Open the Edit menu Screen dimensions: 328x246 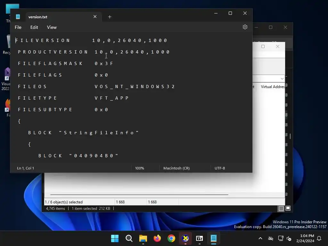(x=34, y=28)
